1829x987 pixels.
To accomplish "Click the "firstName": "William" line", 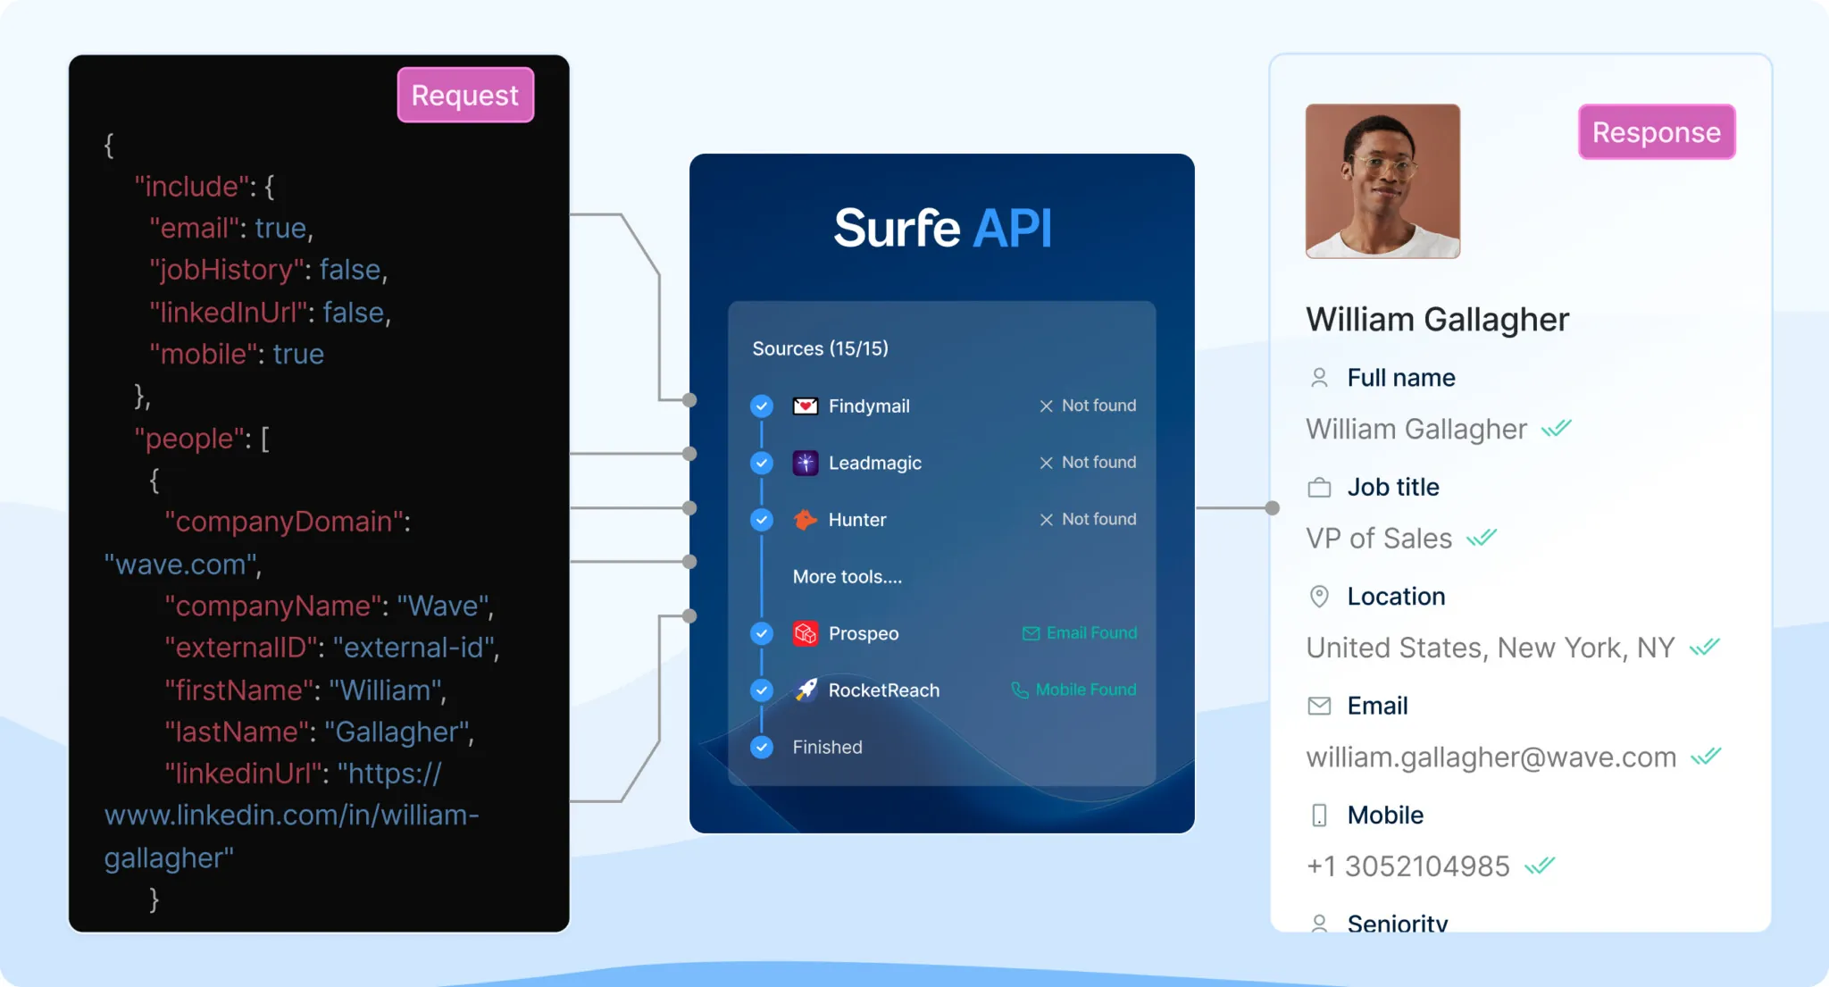I will pyautogui.click(x=305, y=690).
